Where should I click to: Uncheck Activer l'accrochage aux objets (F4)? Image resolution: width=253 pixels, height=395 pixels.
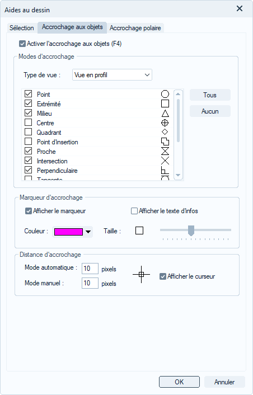coord(22,44)
